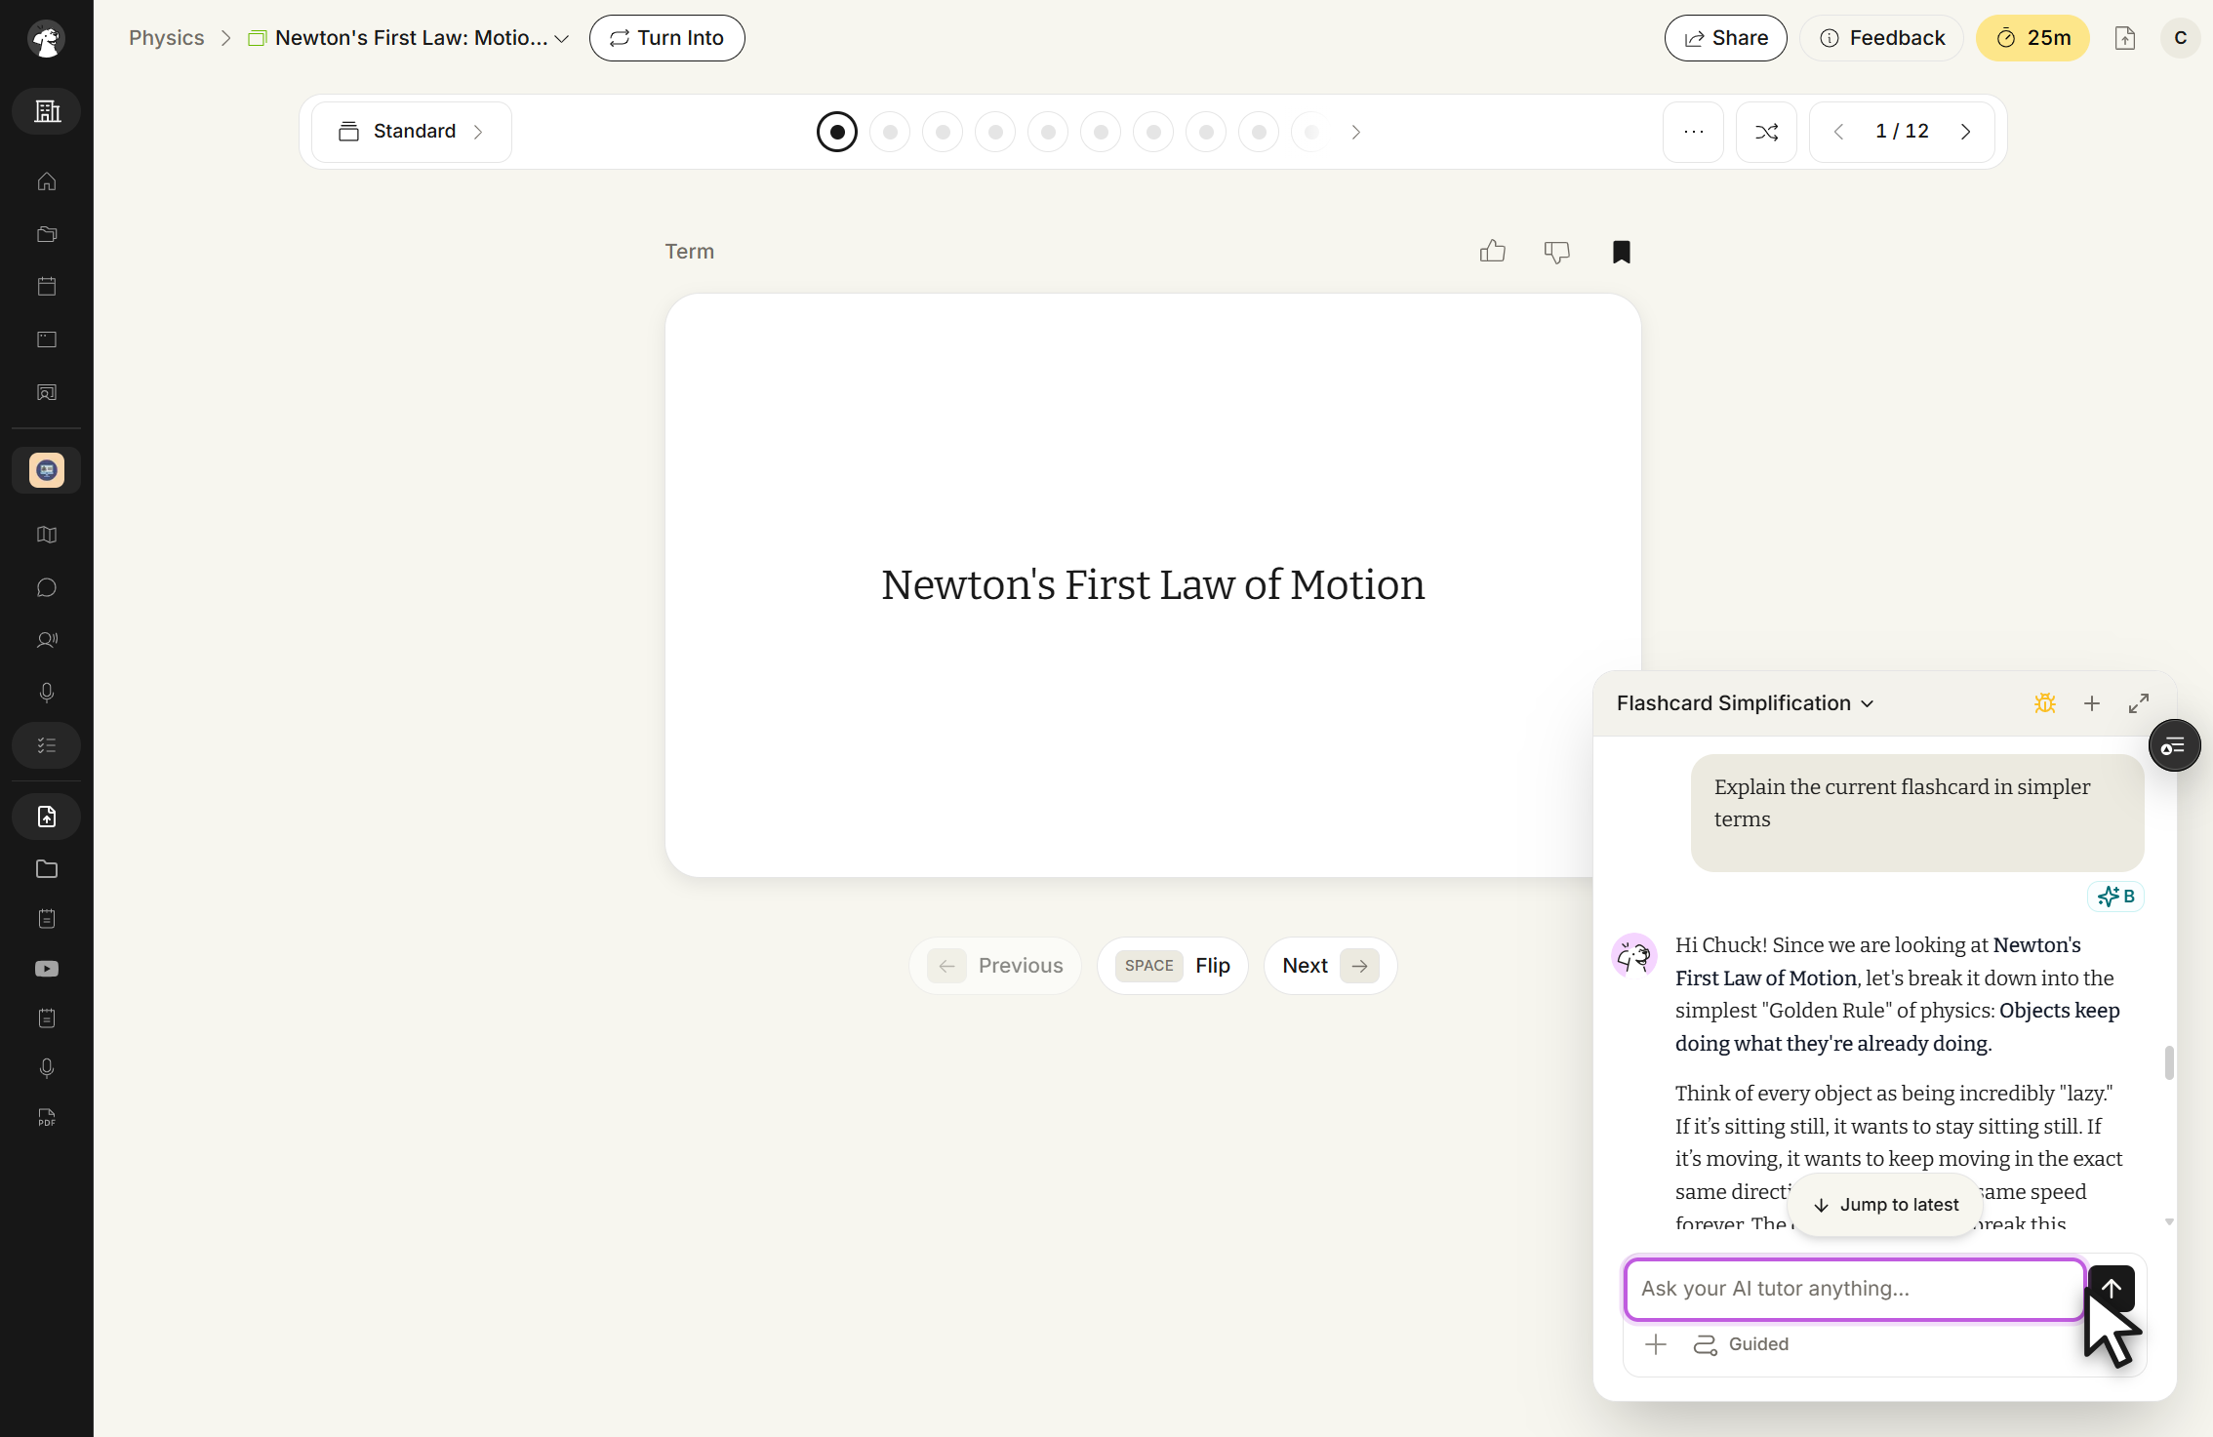The width and height of the screenshot is (2213, 1437).
Task: Give the flashcard a thumbs up
Action: click(x=1492, y=252)
